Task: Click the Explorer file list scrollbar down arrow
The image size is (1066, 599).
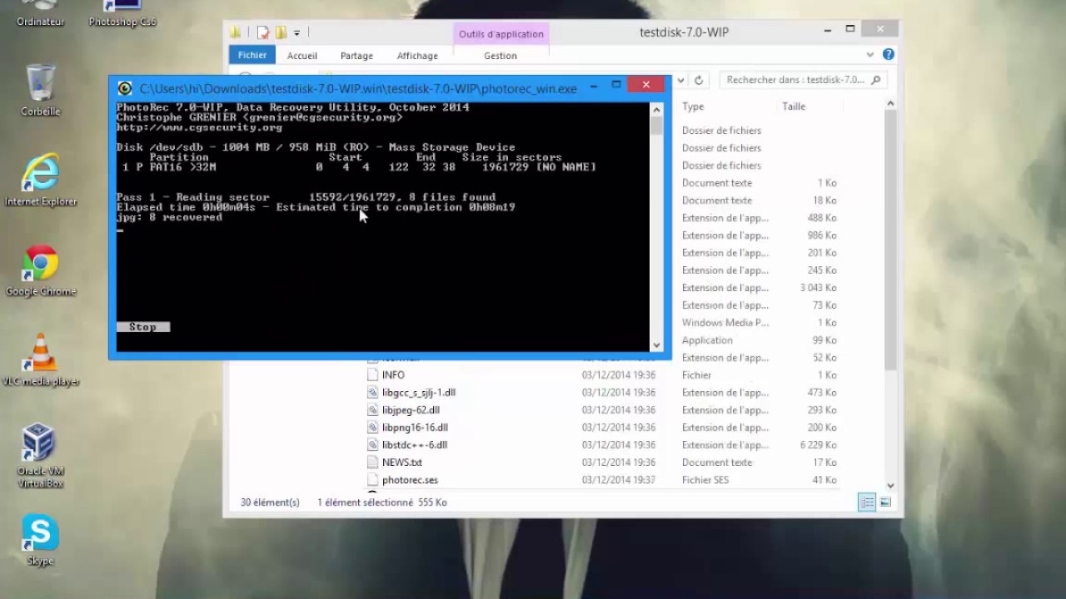Action: click(890, 485)
